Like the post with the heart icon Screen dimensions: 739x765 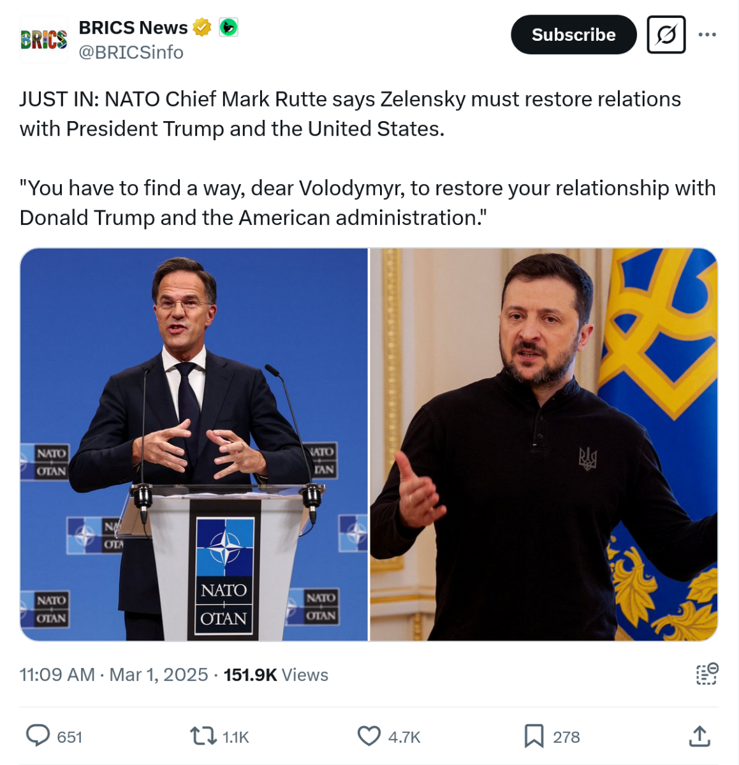(x=369, y=736)
